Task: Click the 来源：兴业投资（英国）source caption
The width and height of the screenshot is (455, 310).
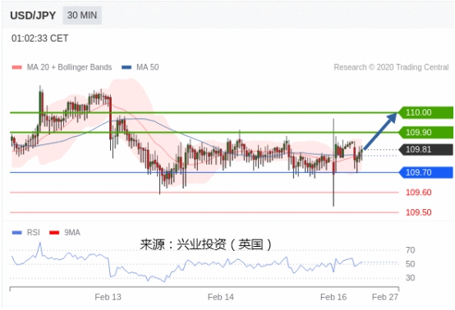Action: coord(206,244)
